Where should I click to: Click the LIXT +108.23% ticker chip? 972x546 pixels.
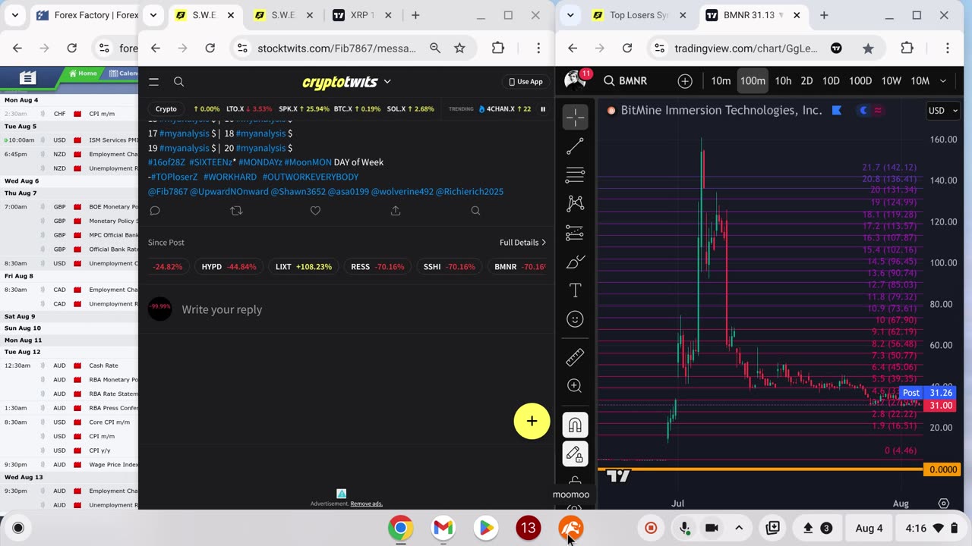pyautogui.click(x=304, y=267)
